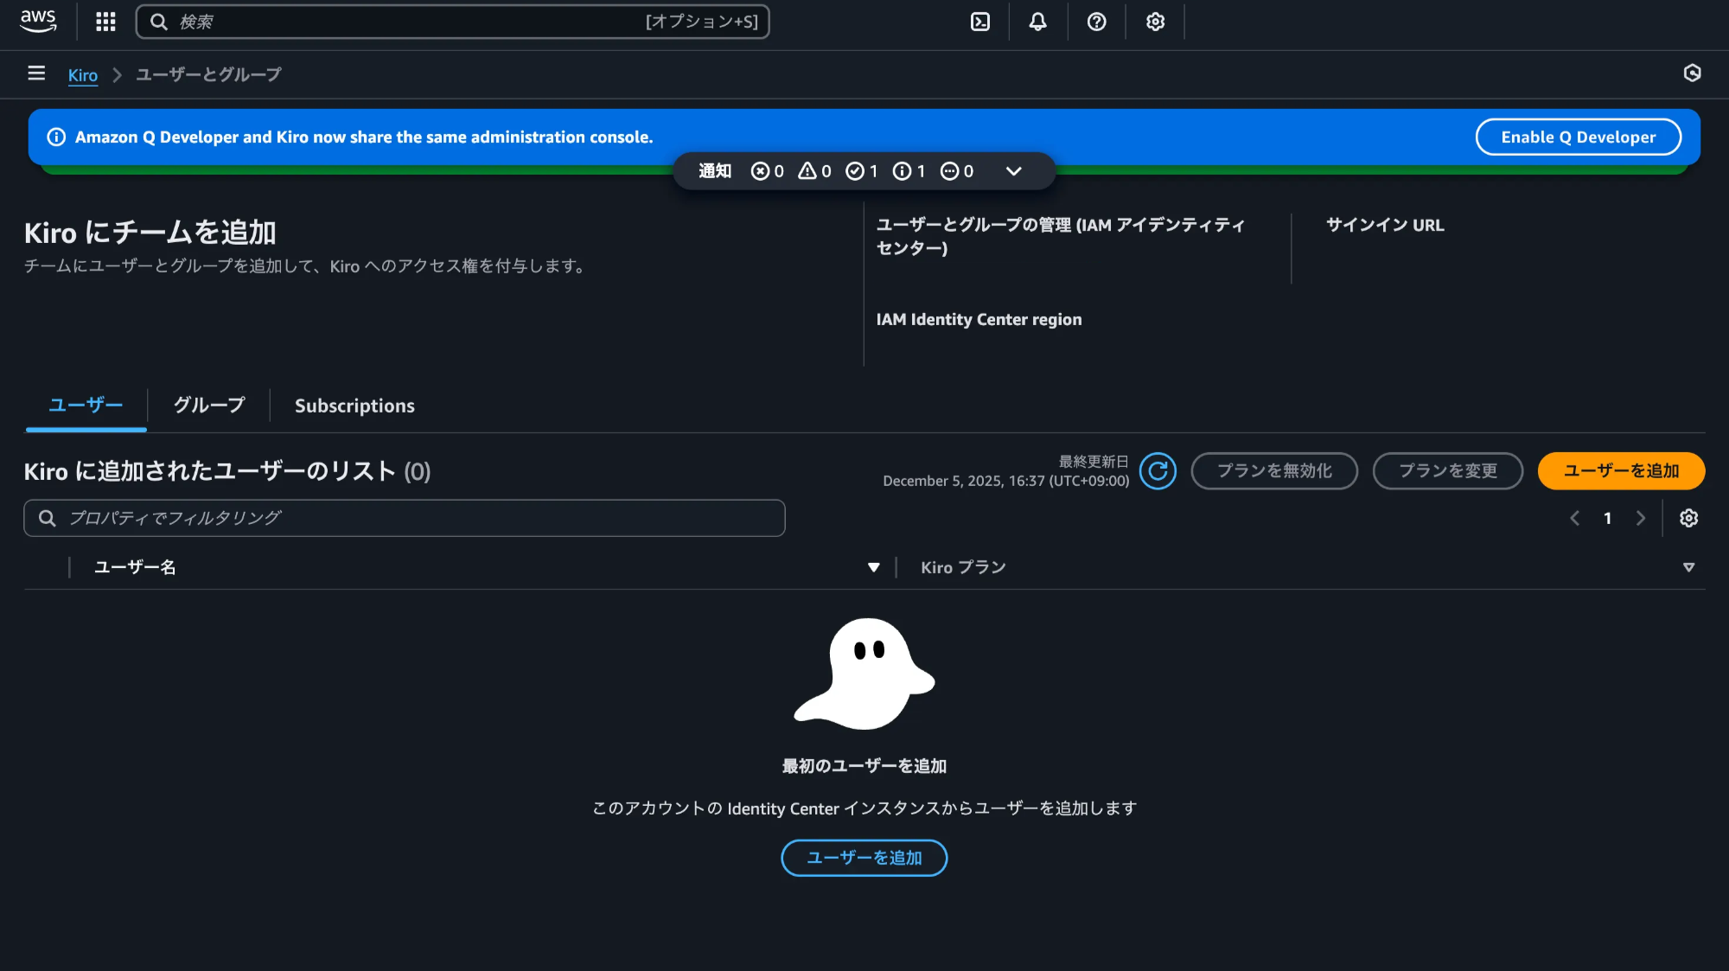Click the プロパティでフィルタリング filter field
This screenshot has height=971, width=1729.
point(405,518)
